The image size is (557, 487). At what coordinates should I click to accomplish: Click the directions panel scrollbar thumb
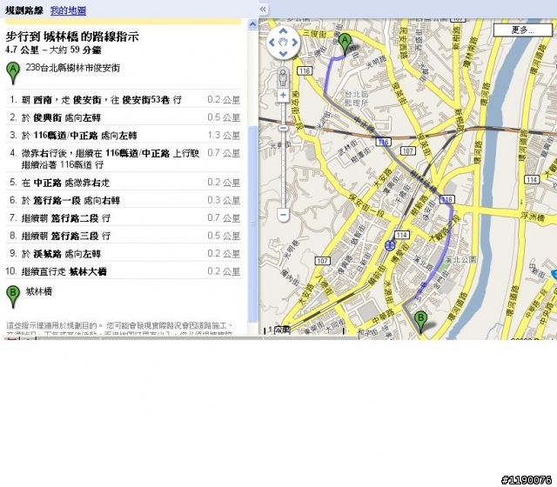point(252,223)
